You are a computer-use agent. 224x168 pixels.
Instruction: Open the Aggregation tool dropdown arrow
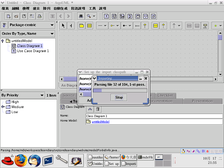tap(118, 26)
